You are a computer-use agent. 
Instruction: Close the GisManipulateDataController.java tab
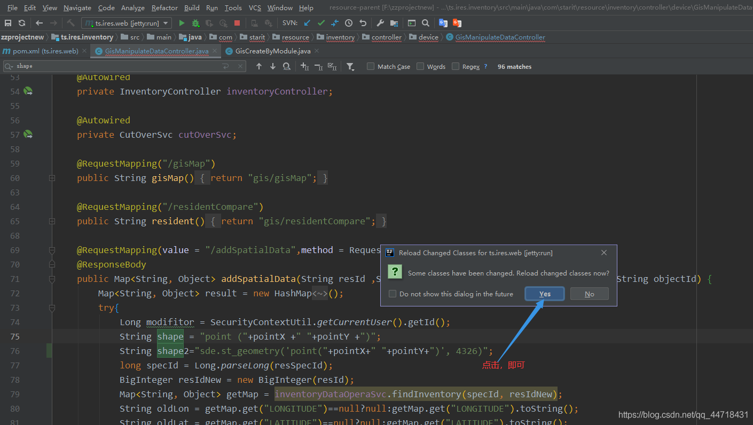215,51
